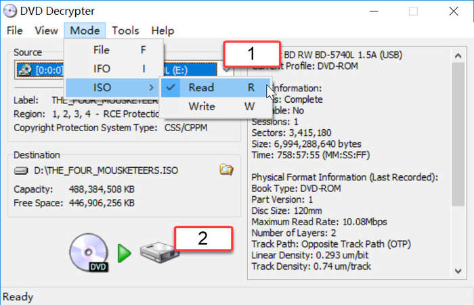
Task: Select ISO Read mode
Action: click(x=215, y=87)
